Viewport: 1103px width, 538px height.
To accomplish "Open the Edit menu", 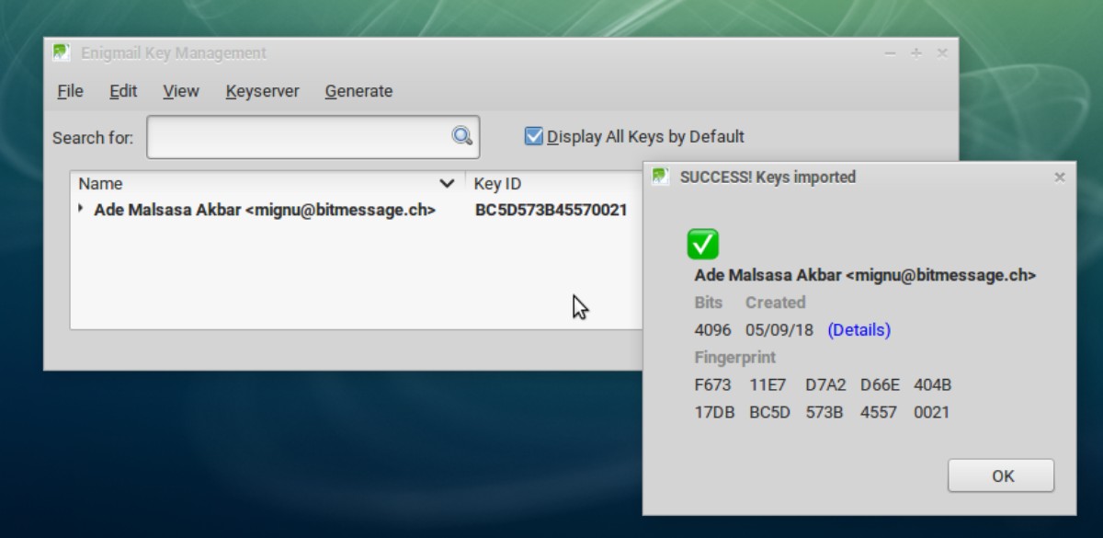I will tap(123, 91).
